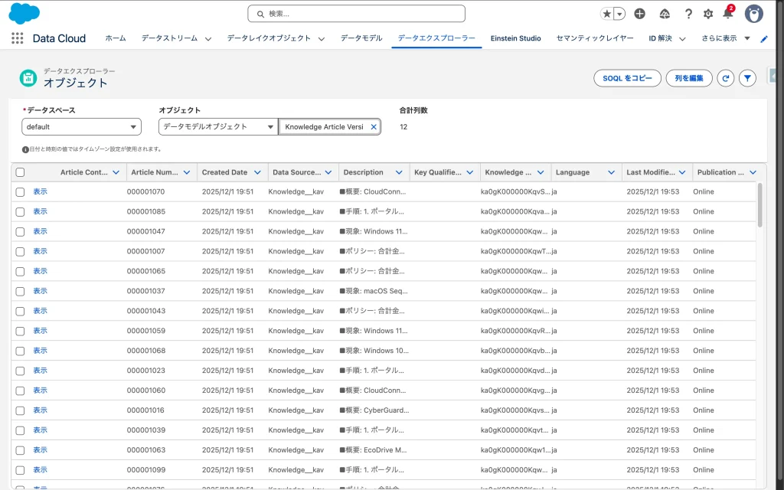Toggle the select-all rows checkbox in header
Image resolution: width=784 pixels, height=490 pixels.
coord(20,172)
